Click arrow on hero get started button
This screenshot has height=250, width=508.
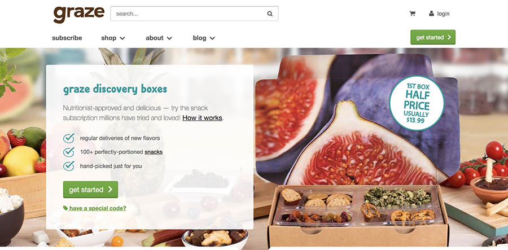pos(110,190)
